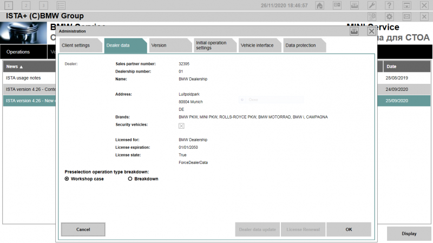Open the Version tab
Viewport: 433px width, 243px height.
(x=170, y=45)
